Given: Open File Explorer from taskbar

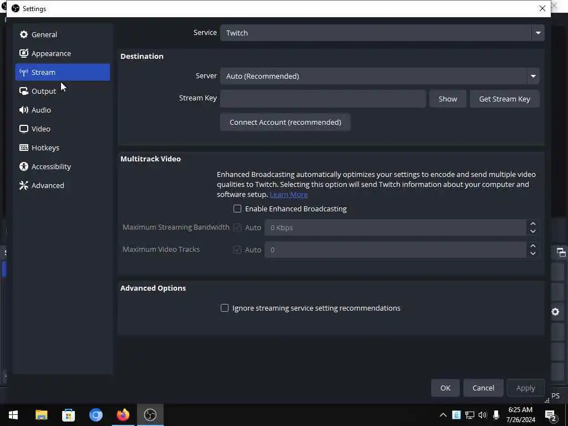Looking at the screenshot, I should [x=41, y=415].
